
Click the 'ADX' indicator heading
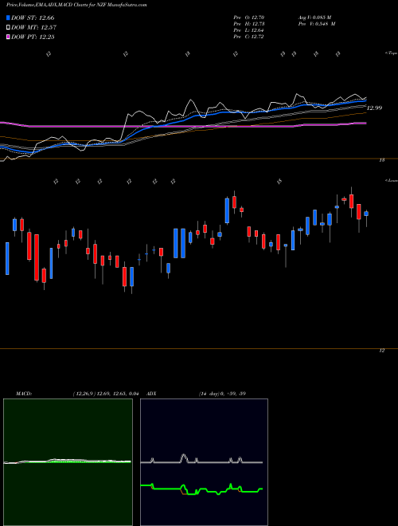point(151,394)
